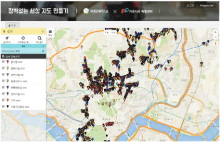Click the current-location arrow icon
Viewport: 222px width, 142px height.
pyautogui.click(x=7, y=38)
